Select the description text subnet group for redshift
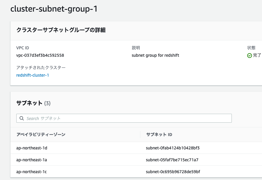Image resolution: width=262 pixels, height=180 pixels. 155,55
